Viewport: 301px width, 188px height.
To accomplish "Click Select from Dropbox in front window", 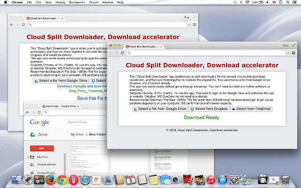I will [x=209, y=109].
